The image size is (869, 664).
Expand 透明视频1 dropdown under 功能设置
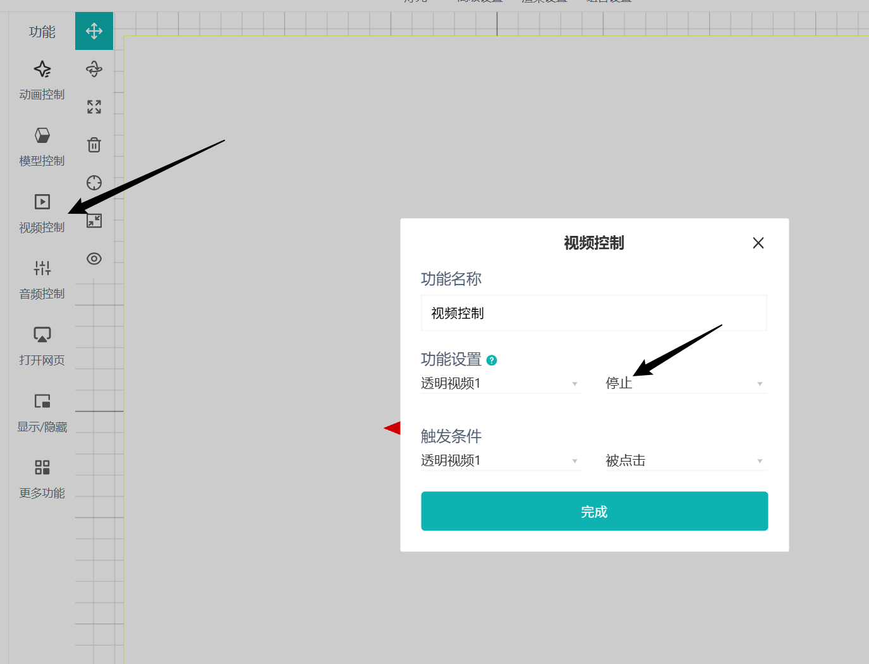(x=500, y=383)
